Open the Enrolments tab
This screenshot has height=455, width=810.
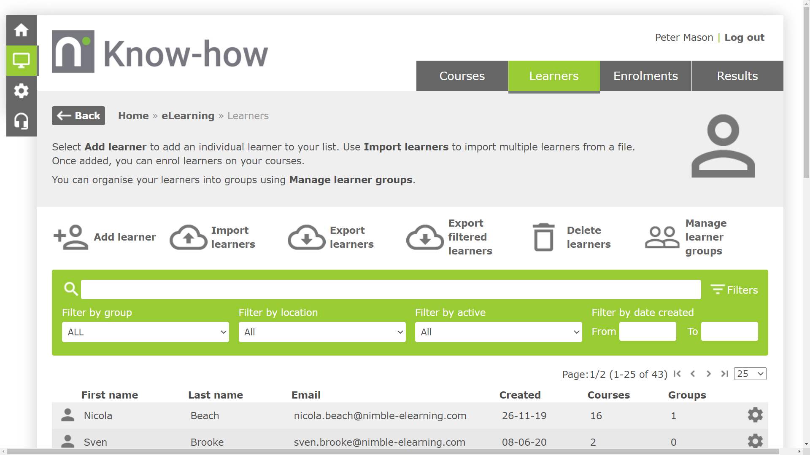645,76
